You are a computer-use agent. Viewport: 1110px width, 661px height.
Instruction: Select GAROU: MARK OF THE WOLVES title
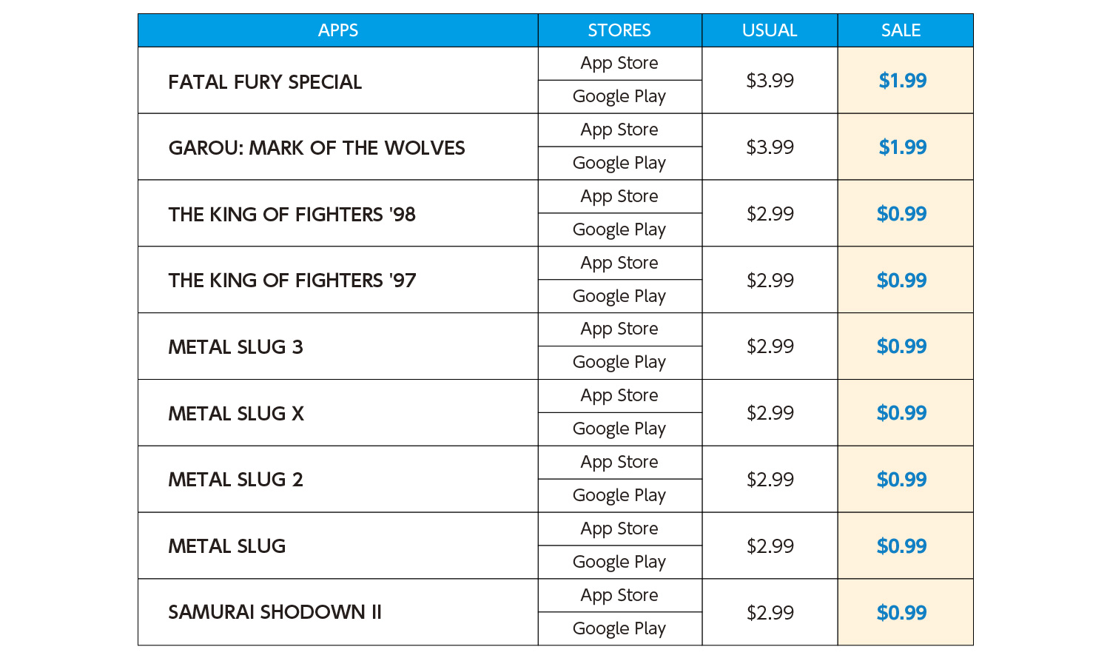[317, 148]
